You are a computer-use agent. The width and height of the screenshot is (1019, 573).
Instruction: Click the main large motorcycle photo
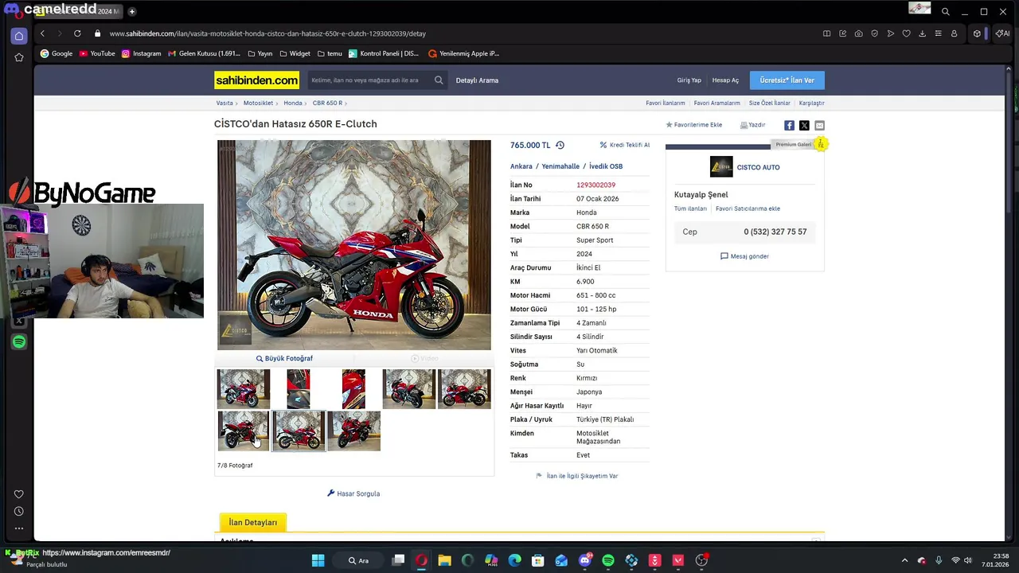(354, 245)
